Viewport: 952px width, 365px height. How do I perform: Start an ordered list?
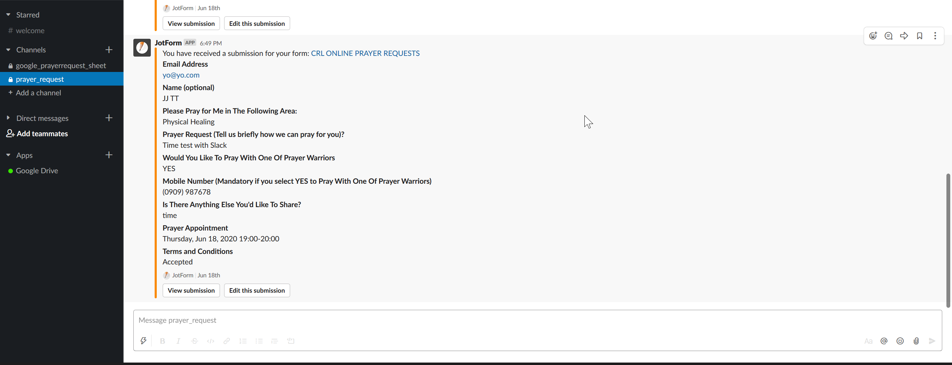pos(243,341)
